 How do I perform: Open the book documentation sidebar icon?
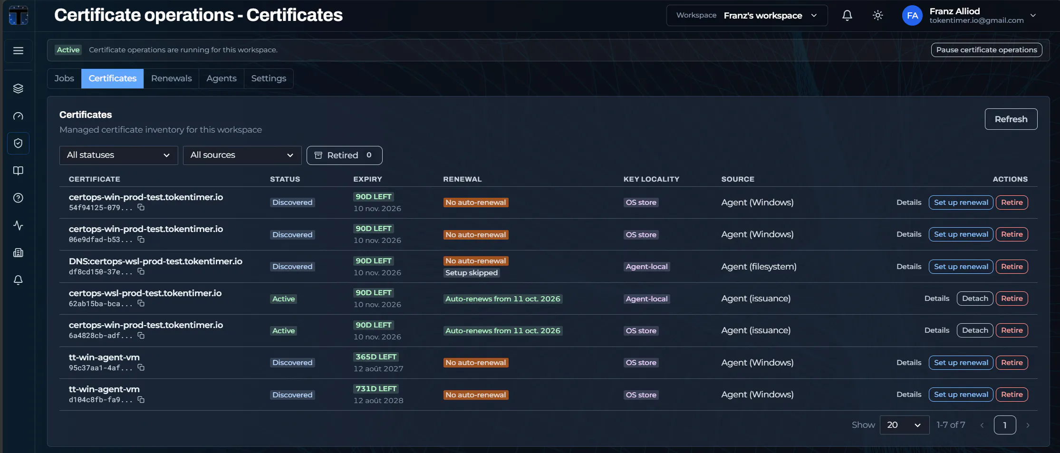(18, 171)
